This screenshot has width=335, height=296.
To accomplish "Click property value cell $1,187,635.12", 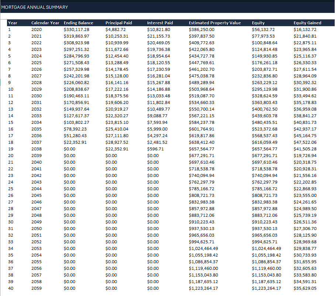I will pyautogui.click(x=203, y=282).
